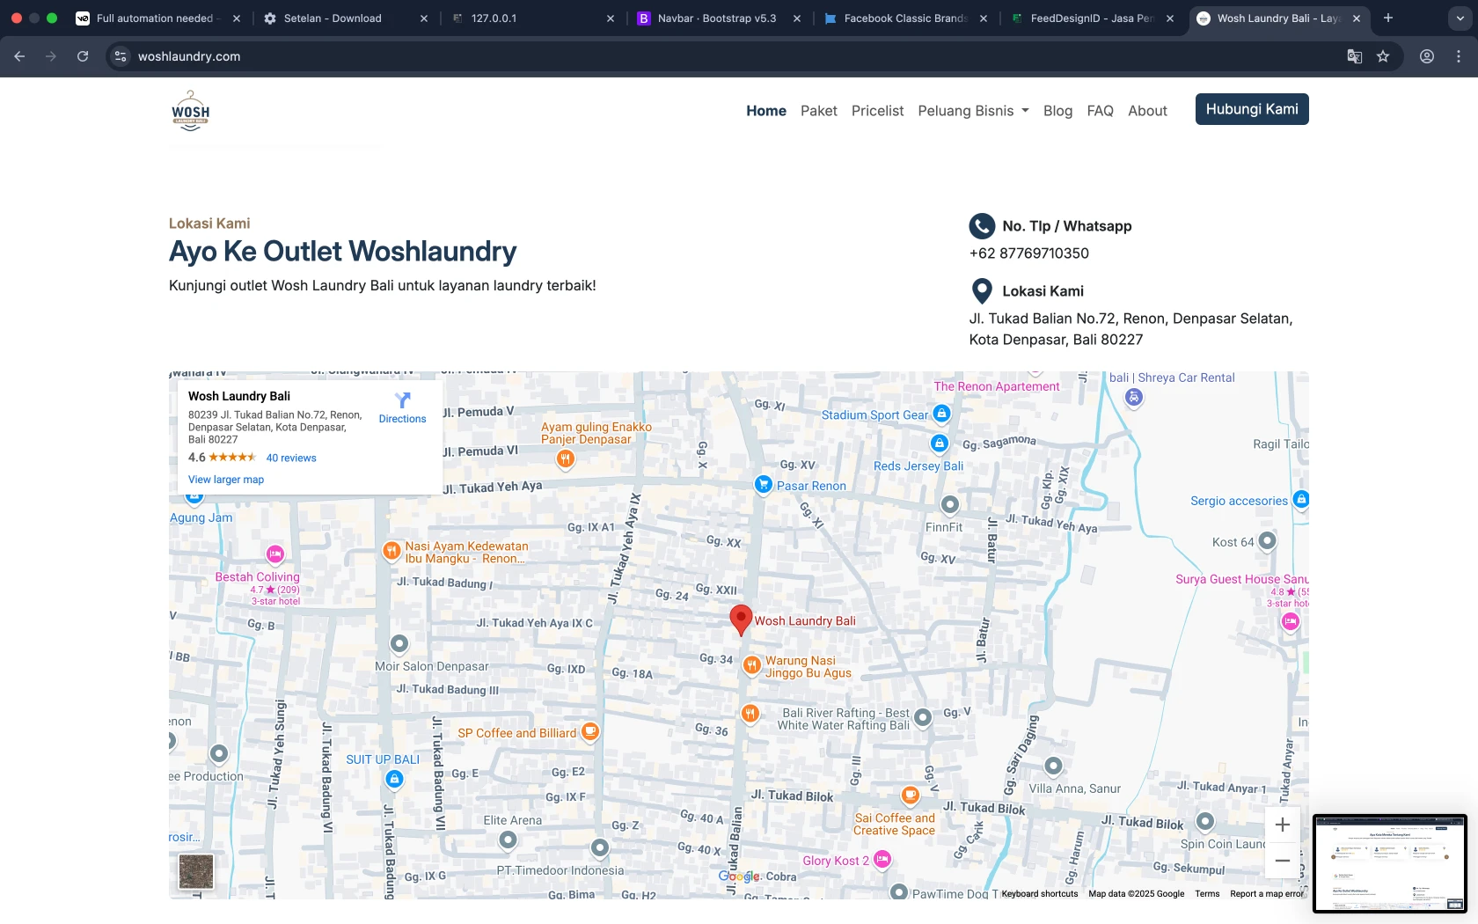Switch map to satellite view thumbnail

(x=196, y=871)
